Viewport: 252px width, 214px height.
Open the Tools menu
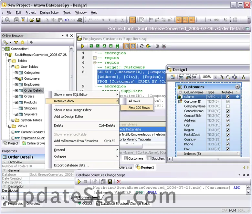pyautogui.click(x=67, y=13)
